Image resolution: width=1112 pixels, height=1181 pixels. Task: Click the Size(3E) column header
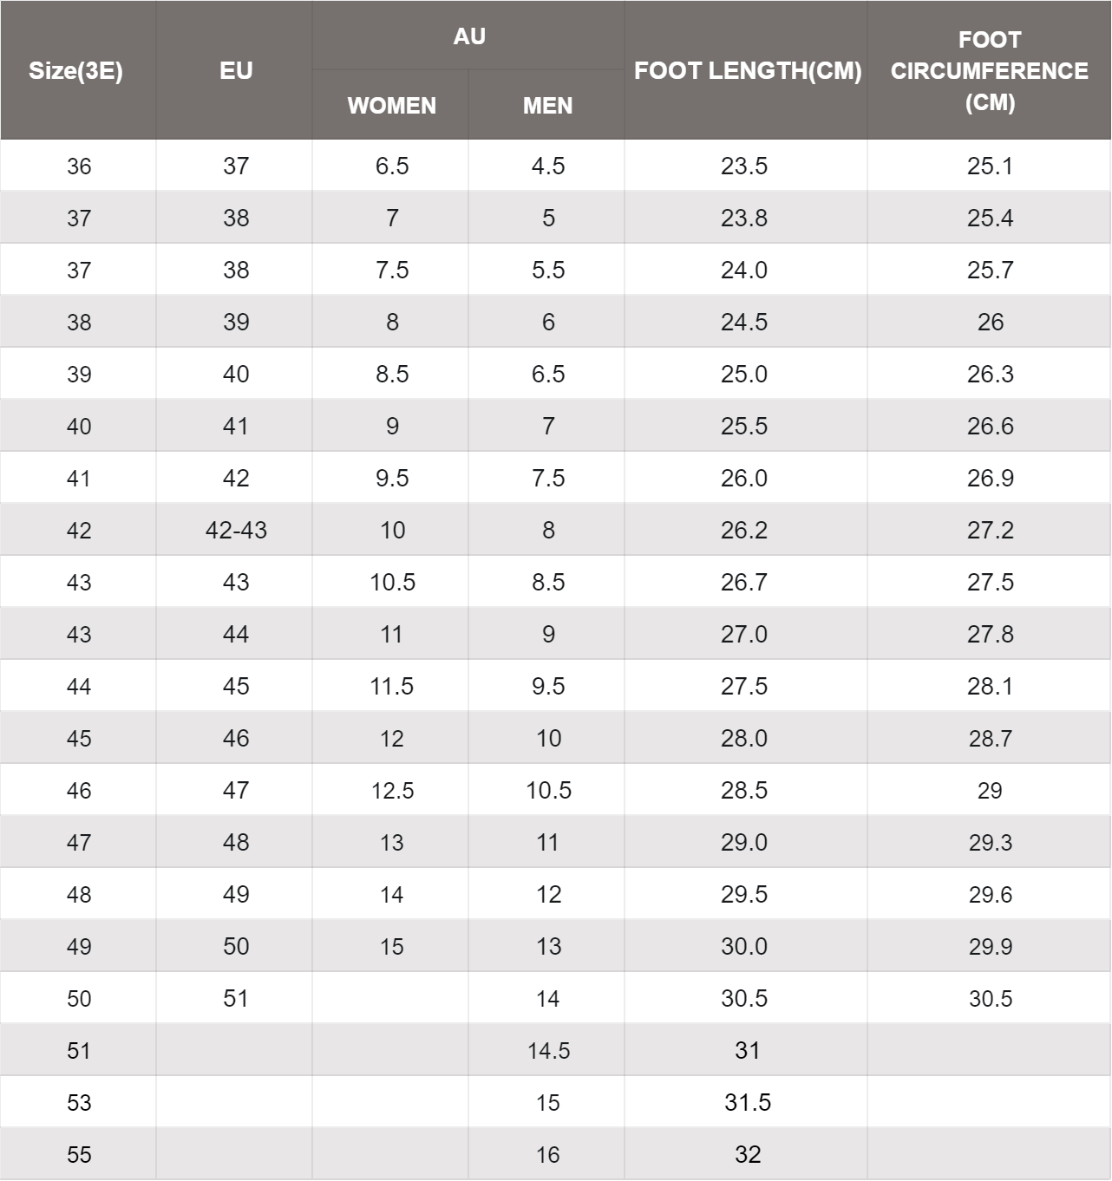[76, 70]
